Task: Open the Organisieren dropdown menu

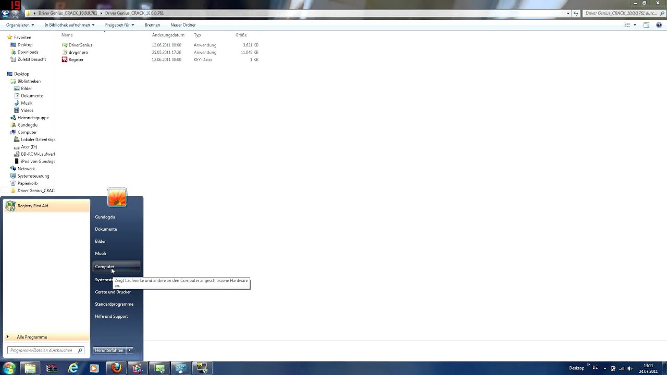Action: click(20, 25)
